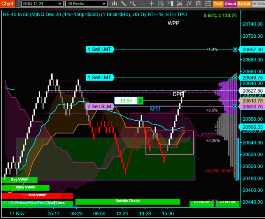
Task: Select the lower 1 Sell LMT order flag
Action: pyautogui.click(x=100, y=78)
